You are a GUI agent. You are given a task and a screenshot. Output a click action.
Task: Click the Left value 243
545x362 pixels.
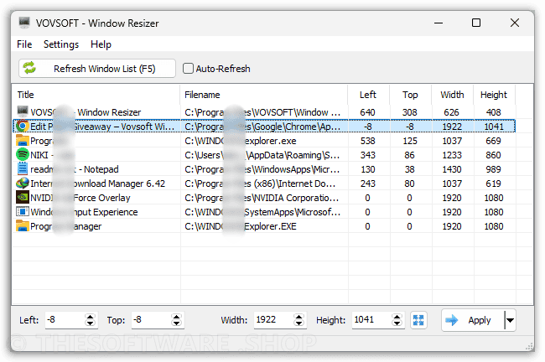368,184
